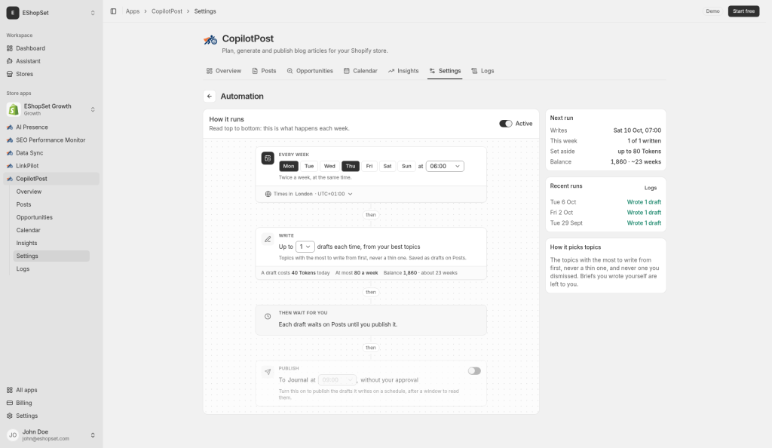Image resolution: width=772 pixels, height=448 pixels.
Task: Select CopilotPost in sidebar apps
Action: (51, 179)
